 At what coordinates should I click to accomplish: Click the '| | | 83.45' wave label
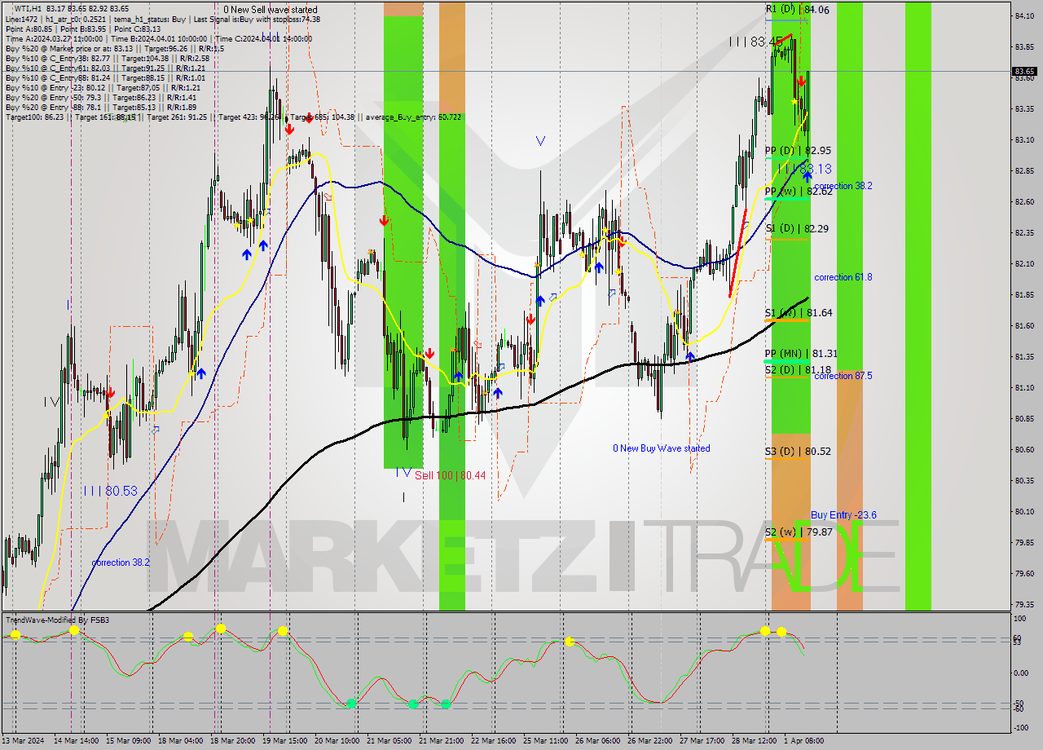tap(756, 42)
